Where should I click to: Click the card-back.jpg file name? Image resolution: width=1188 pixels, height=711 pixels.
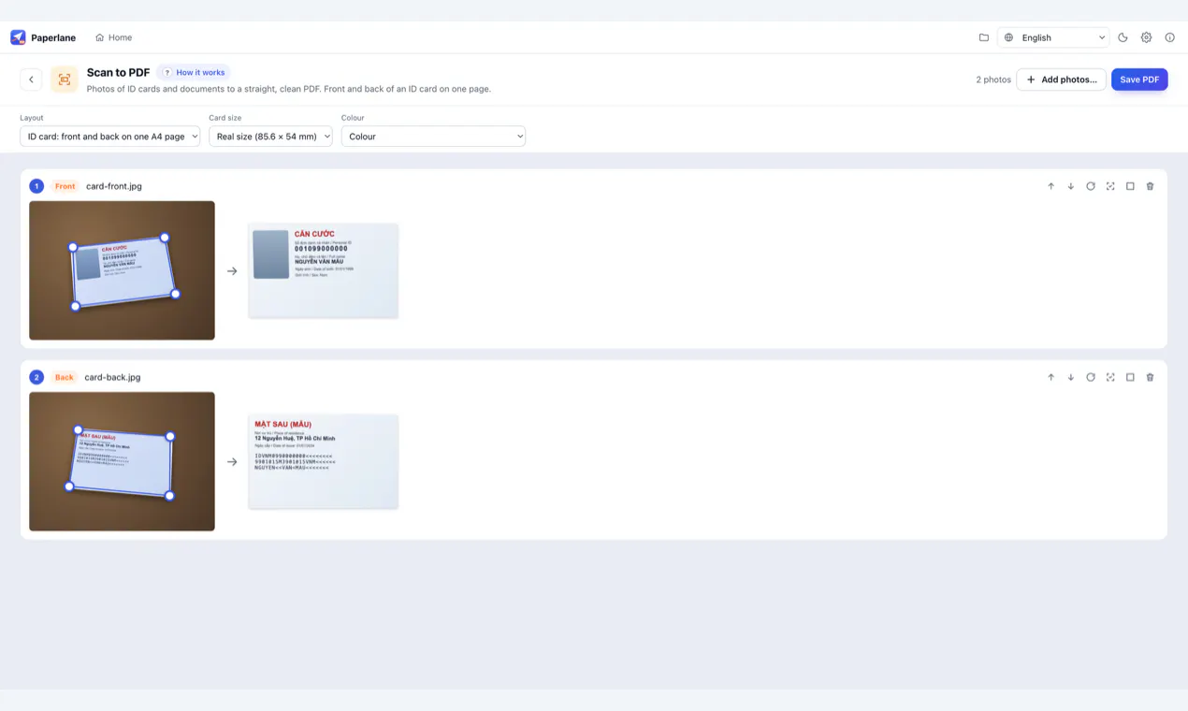[112, 377]
